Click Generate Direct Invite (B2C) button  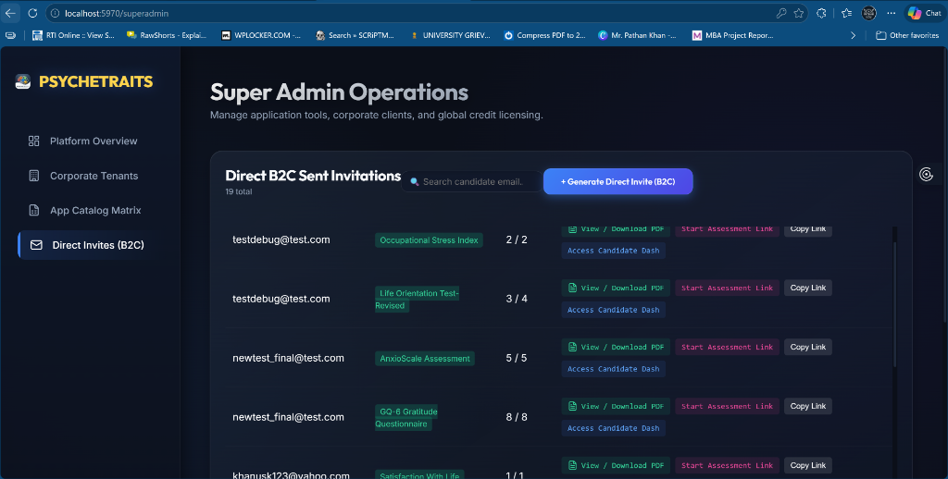(617, 182)
